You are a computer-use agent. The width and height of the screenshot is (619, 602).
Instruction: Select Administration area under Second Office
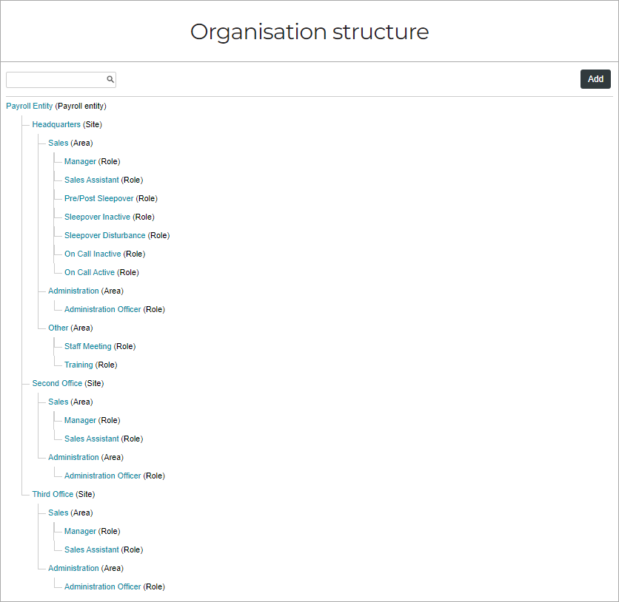pos(73,457)
